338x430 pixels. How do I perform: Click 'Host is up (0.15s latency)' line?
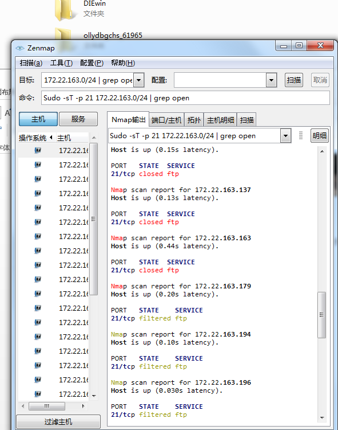pyautogui.click(x=165, y=150)
